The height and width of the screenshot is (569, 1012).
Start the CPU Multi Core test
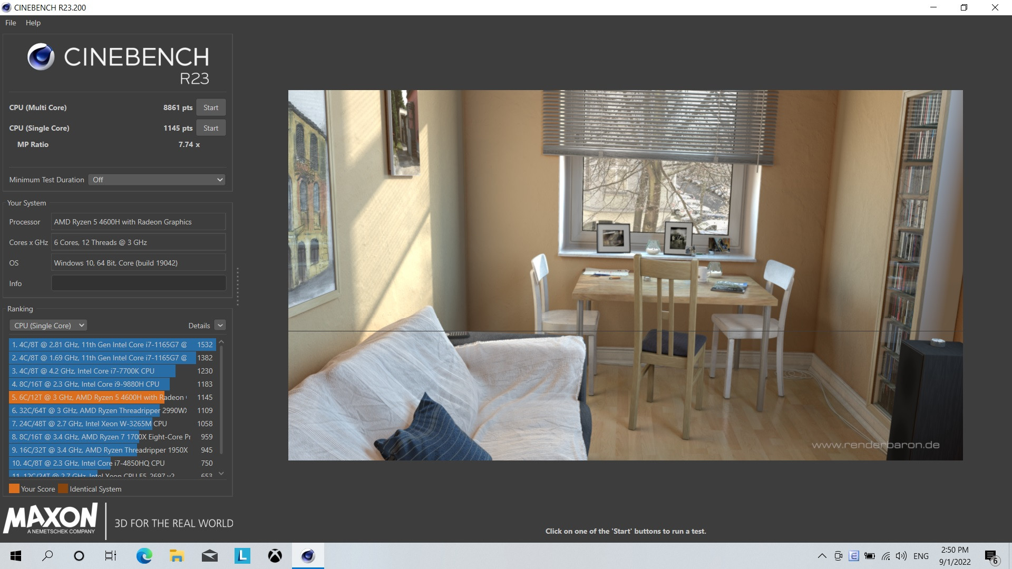tap(211, 107)
